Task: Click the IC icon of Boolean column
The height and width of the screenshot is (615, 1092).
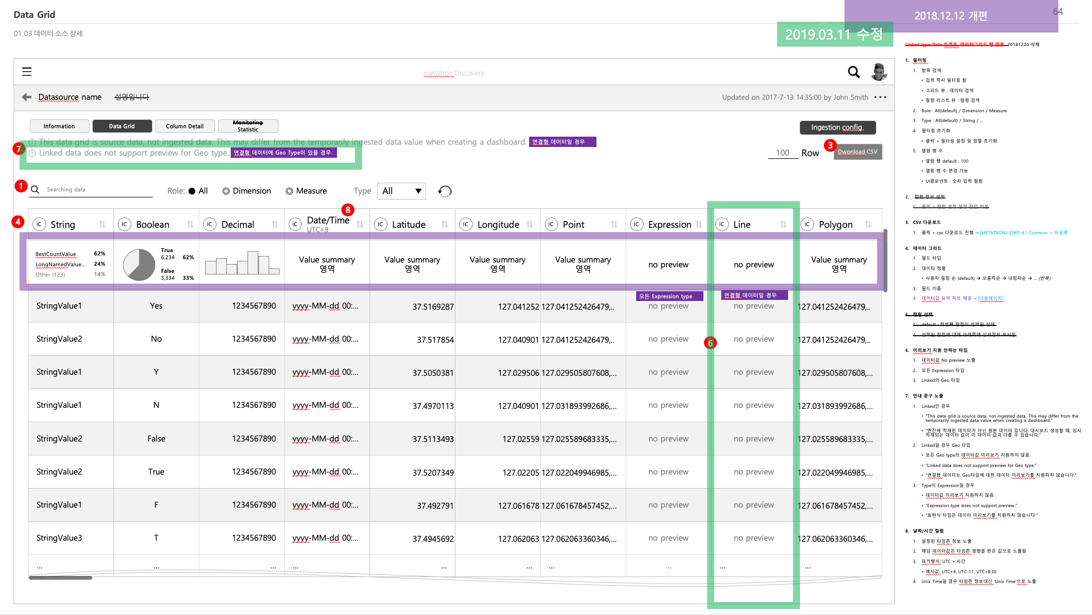Action: coord(124,225)
